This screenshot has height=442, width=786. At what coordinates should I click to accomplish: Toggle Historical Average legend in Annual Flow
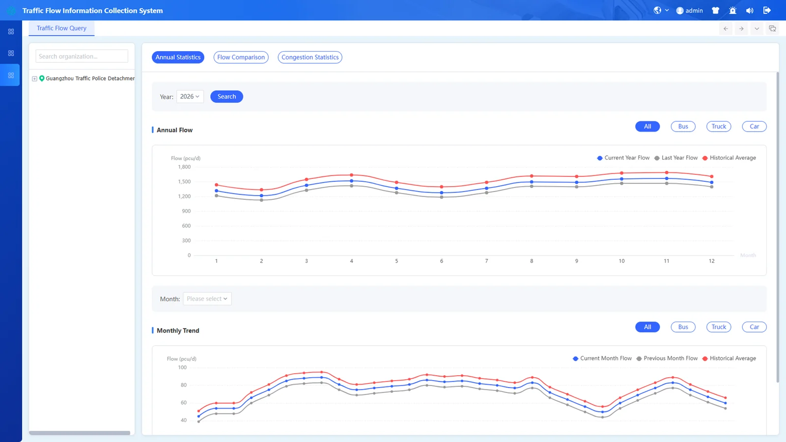[x=729, y=158]
